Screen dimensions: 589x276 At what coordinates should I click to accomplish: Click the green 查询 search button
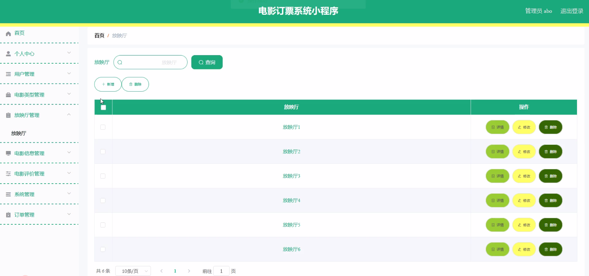click(x=207, y=62)
